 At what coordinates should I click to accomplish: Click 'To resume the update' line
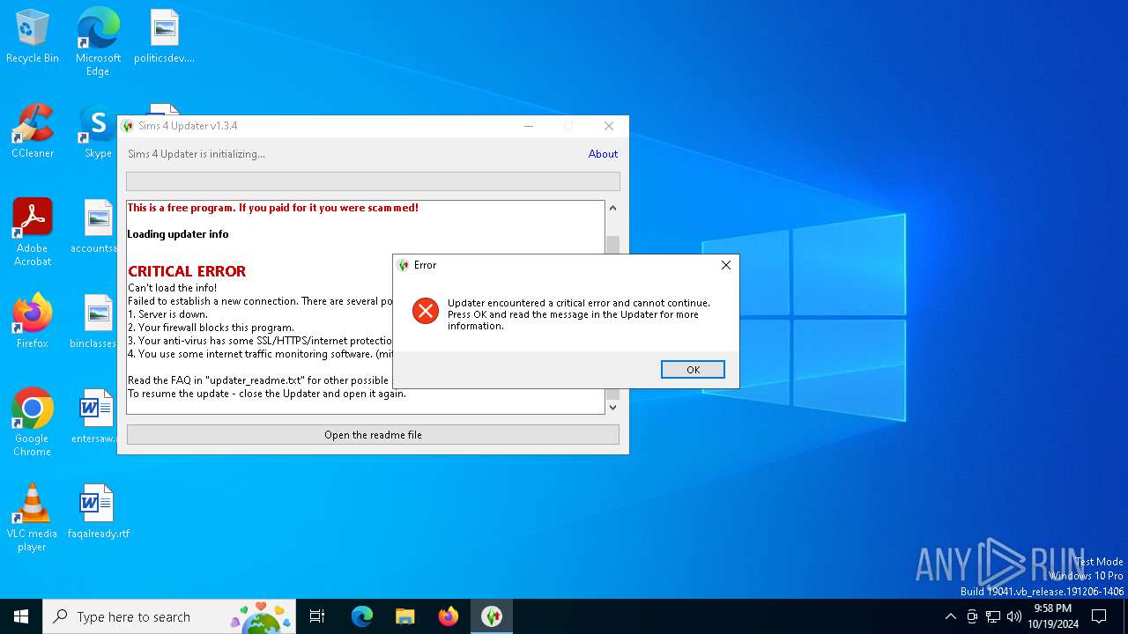[267, 394]
